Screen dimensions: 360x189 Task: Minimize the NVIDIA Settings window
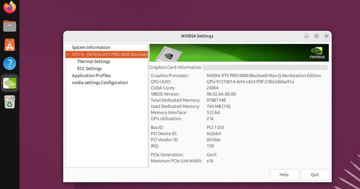pyautogui.click(x=306, y=36)
